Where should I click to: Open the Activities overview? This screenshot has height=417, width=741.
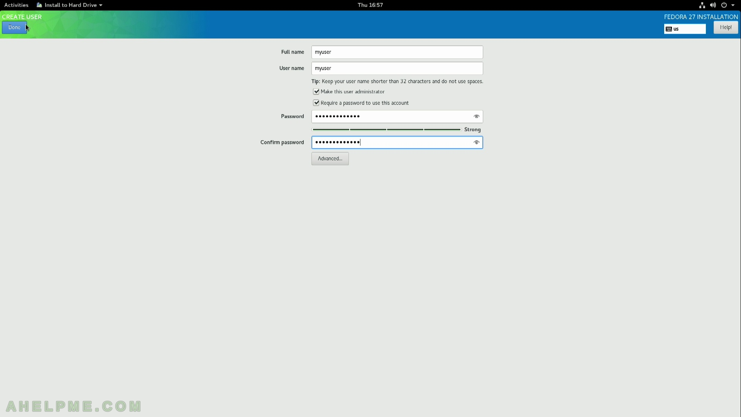16,5
